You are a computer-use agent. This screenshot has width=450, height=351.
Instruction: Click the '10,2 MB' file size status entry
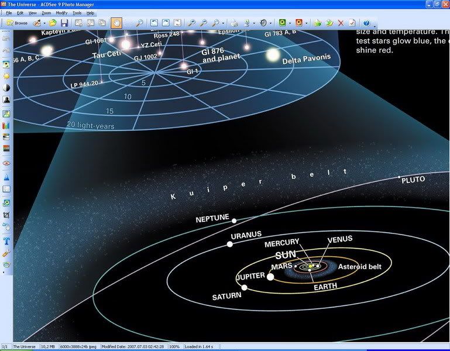coord(47,347)
